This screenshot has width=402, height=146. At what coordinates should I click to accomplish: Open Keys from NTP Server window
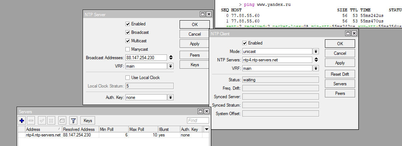click(195, 65)
